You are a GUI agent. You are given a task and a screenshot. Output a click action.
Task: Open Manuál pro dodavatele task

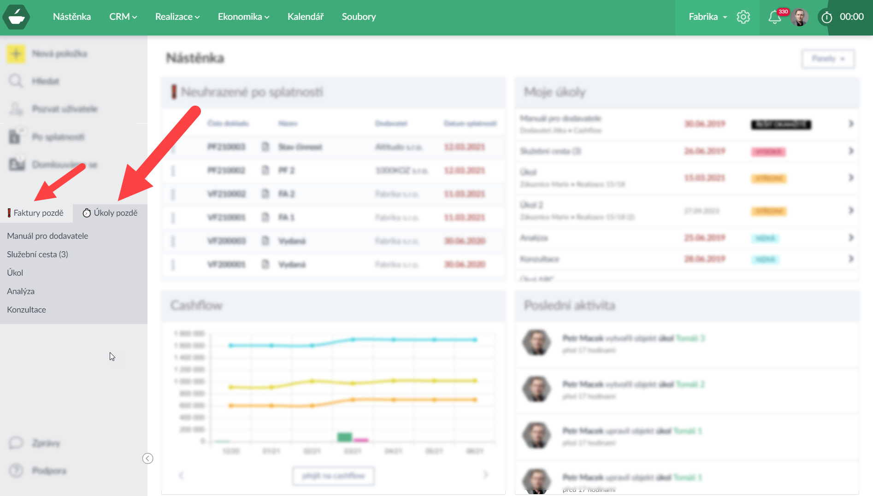(x=47, y=236)
